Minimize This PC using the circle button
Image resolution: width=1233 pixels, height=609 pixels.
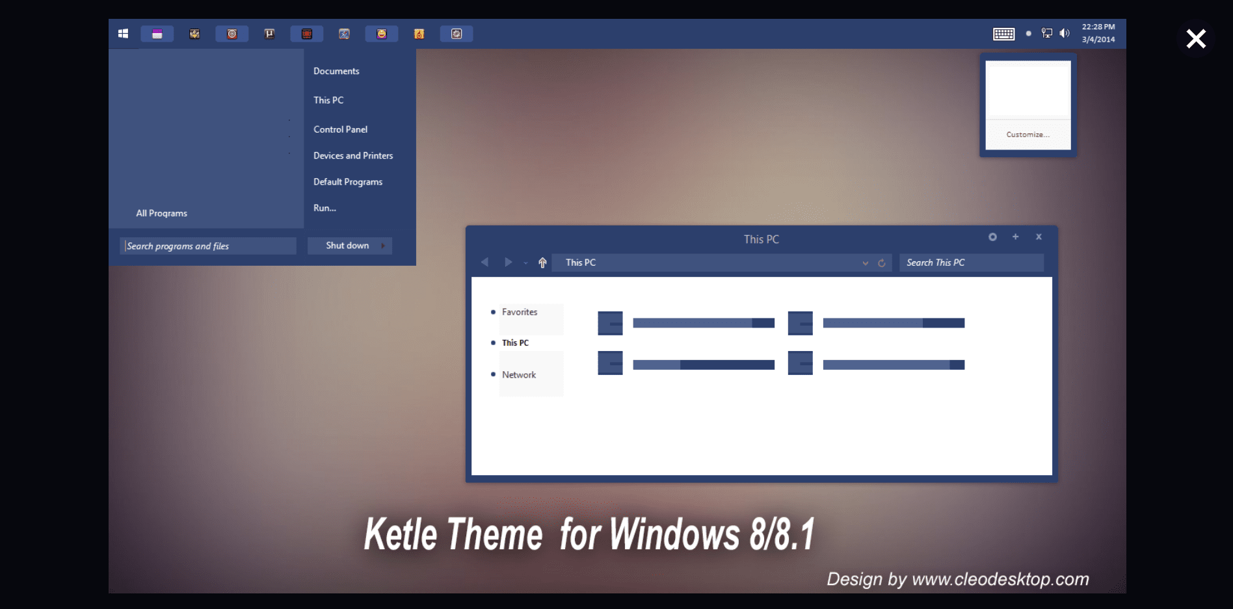click(x=992, y=237)
